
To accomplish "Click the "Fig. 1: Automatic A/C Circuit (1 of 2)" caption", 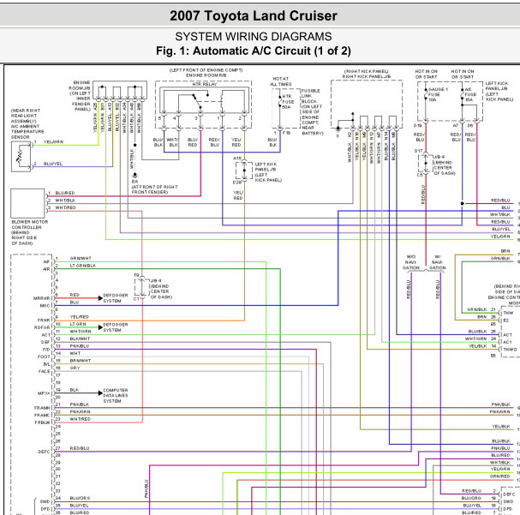I will pos(254,51).
